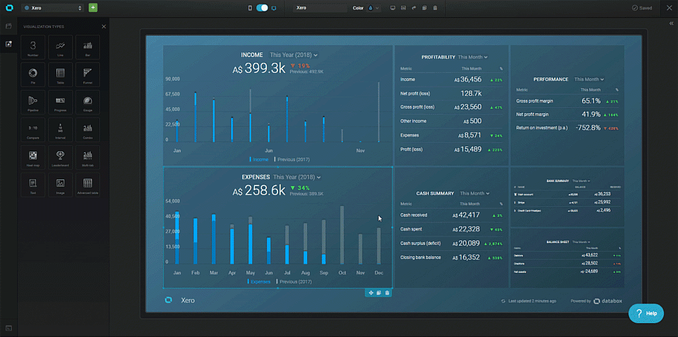Image resolution: width=678 pixels, height=337 pixels.
Task: Add the Leaderboard visualization type
Action: [x=60, y=158]
